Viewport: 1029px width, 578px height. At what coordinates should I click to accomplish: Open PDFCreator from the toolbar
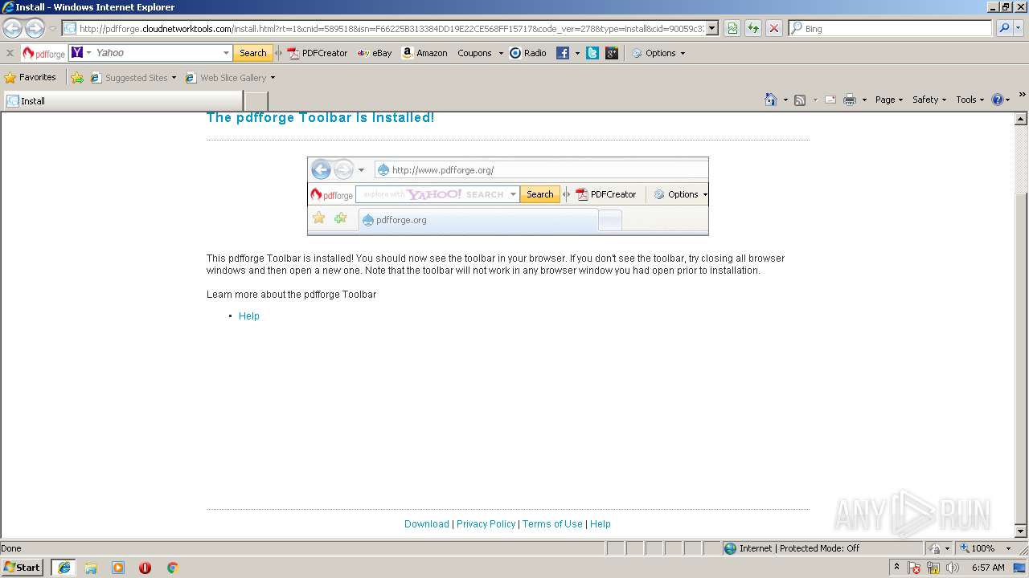pos(318,53)
